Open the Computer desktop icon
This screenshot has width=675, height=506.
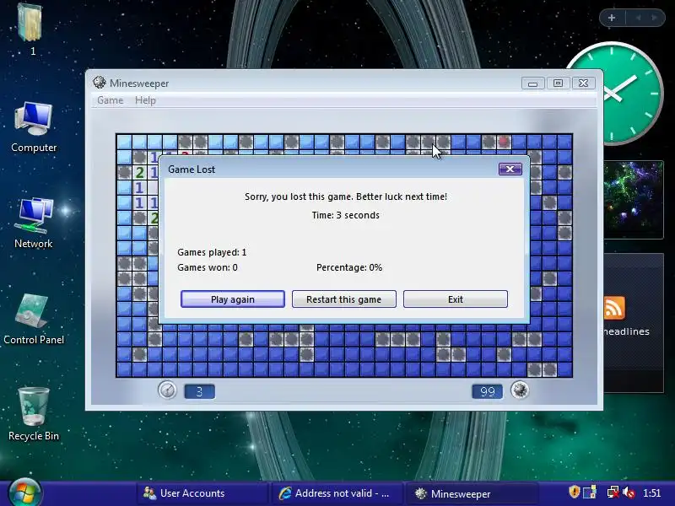tap(34, 127)
